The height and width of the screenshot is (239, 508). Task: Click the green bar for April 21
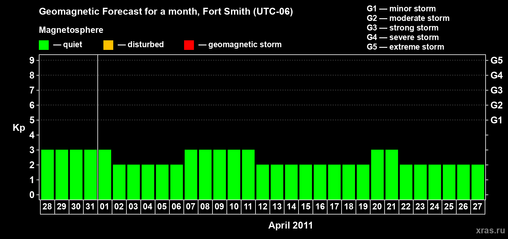pyautogui.click(x=392, y=174)
